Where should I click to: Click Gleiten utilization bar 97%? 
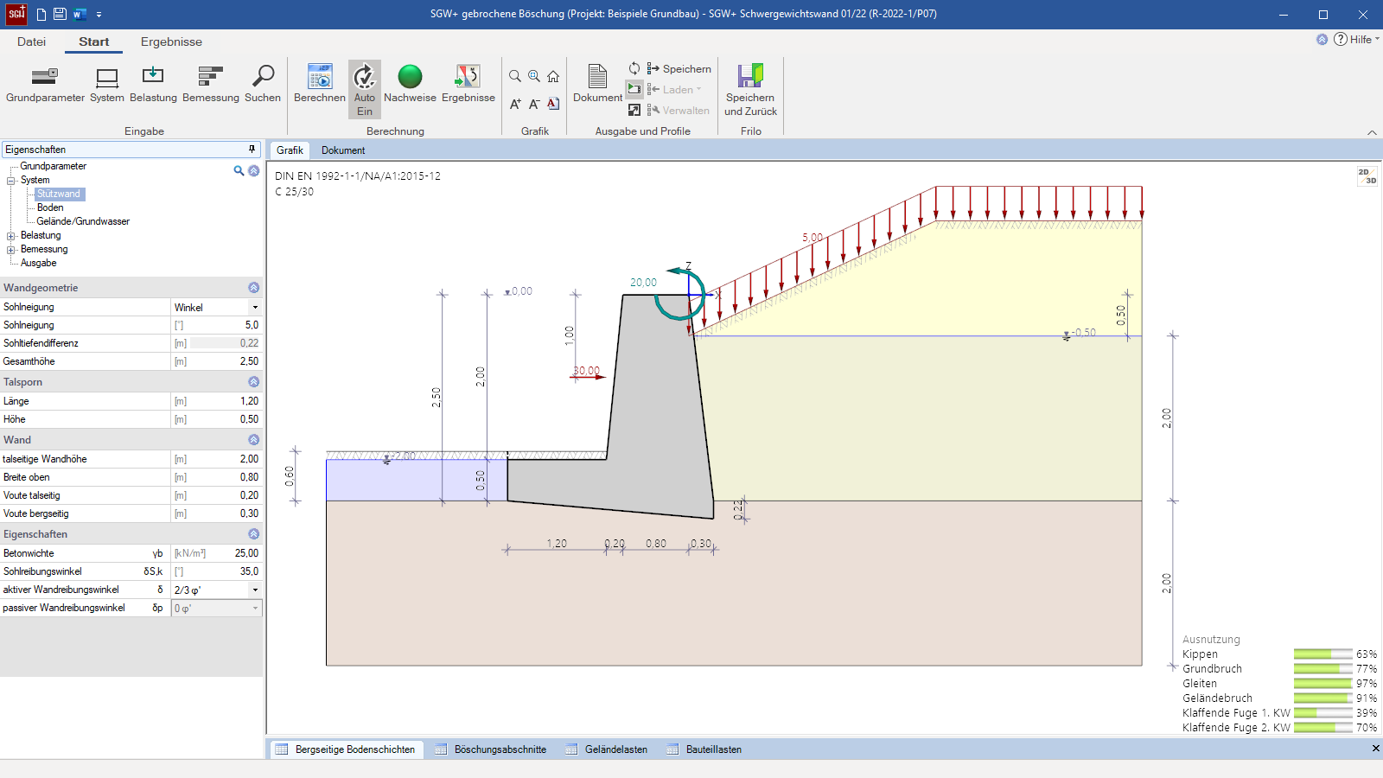pyautogui.click(x=1322, y=684)
